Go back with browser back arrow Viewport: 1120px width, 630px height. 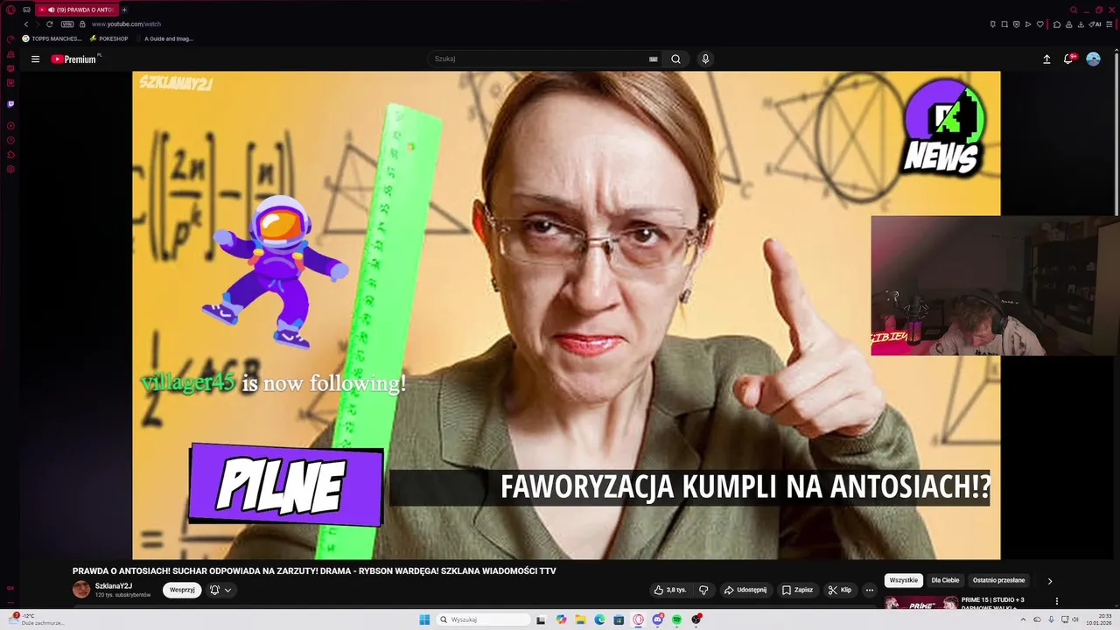pos(26,24)
